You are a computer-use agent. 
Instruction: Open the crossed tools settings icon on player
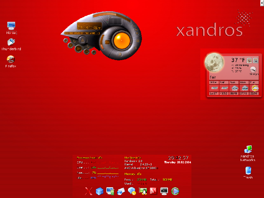click(120, 54)
